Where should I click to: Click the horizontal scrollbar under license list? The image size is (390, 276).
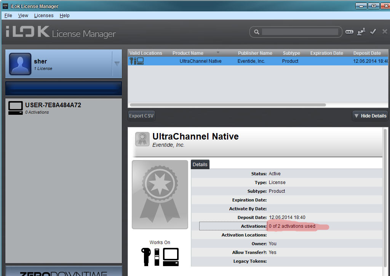[228, 105]
